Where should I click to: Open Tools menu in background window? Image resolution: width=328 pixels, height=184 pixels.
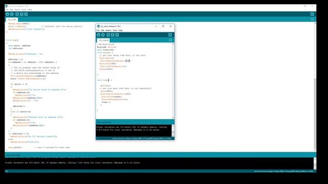pyautogui.click(x=24, y=10)
